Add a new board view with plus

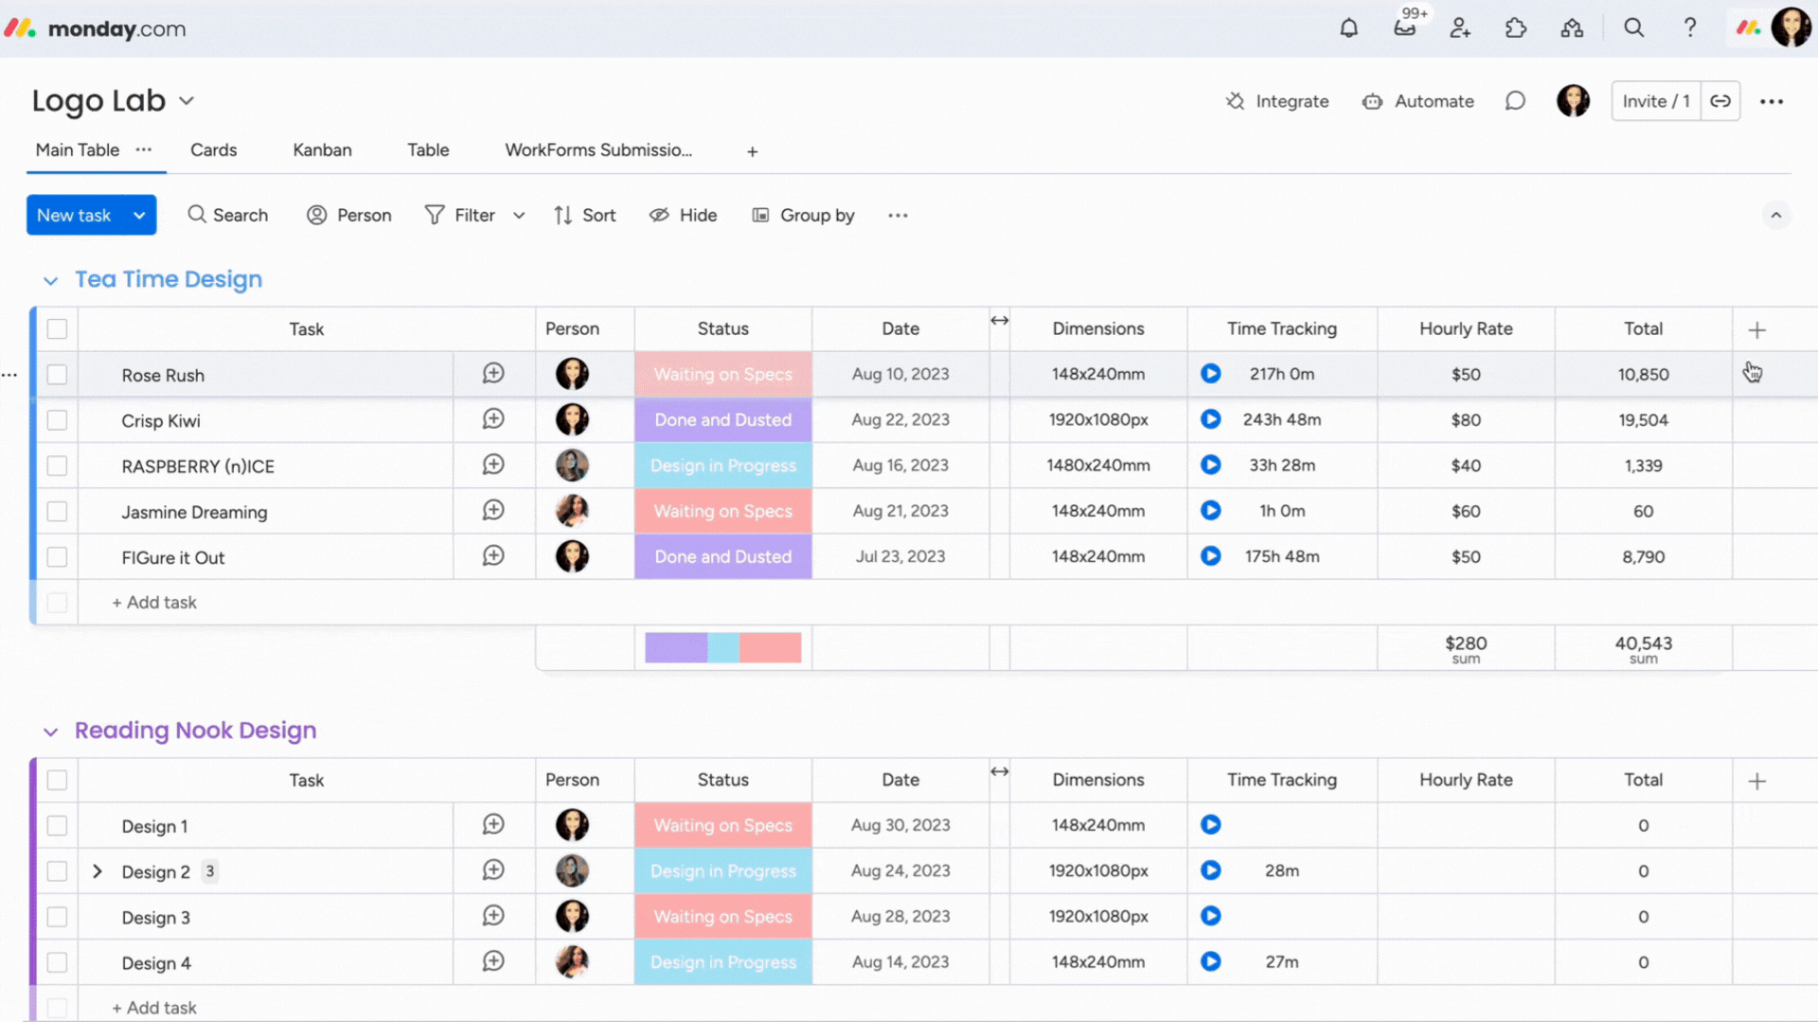752,151
